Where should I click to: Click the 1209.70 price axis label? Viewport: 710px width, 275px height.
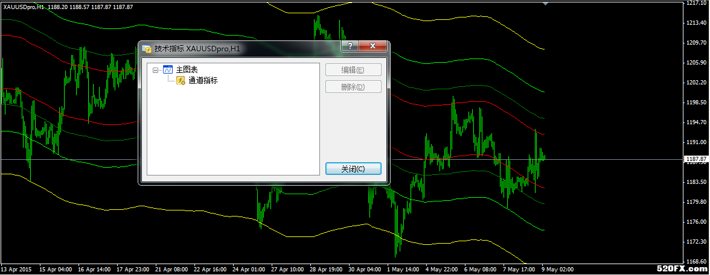(696, 42)
